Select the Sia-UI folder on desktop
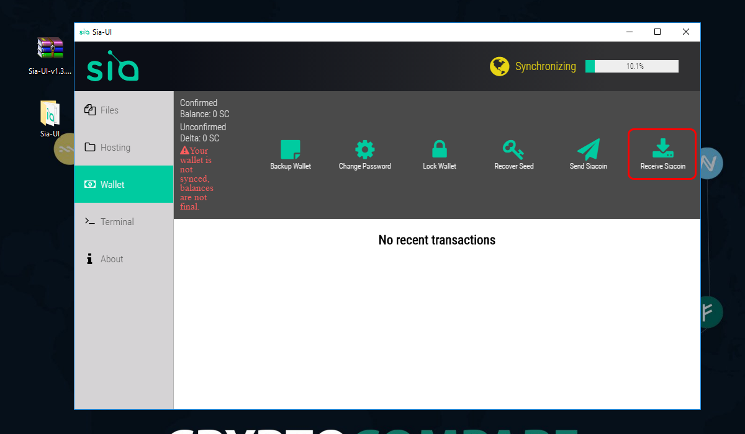The height and width of the screenshot is (434, 745). pos(50,119)
